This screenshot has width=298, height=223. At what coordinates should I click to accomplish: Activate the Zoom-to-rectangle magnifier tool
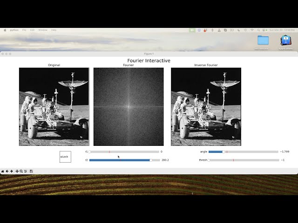(x=21, y=171)
